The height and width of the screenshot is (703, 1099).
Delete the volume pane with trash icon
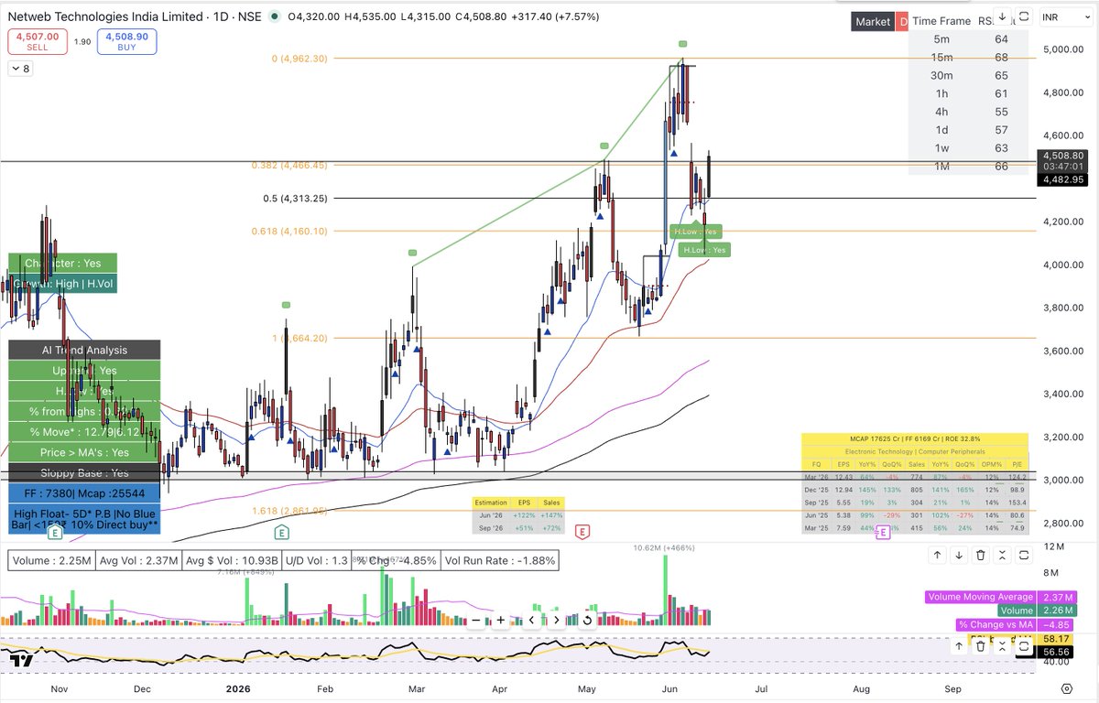tap(980, 555)
